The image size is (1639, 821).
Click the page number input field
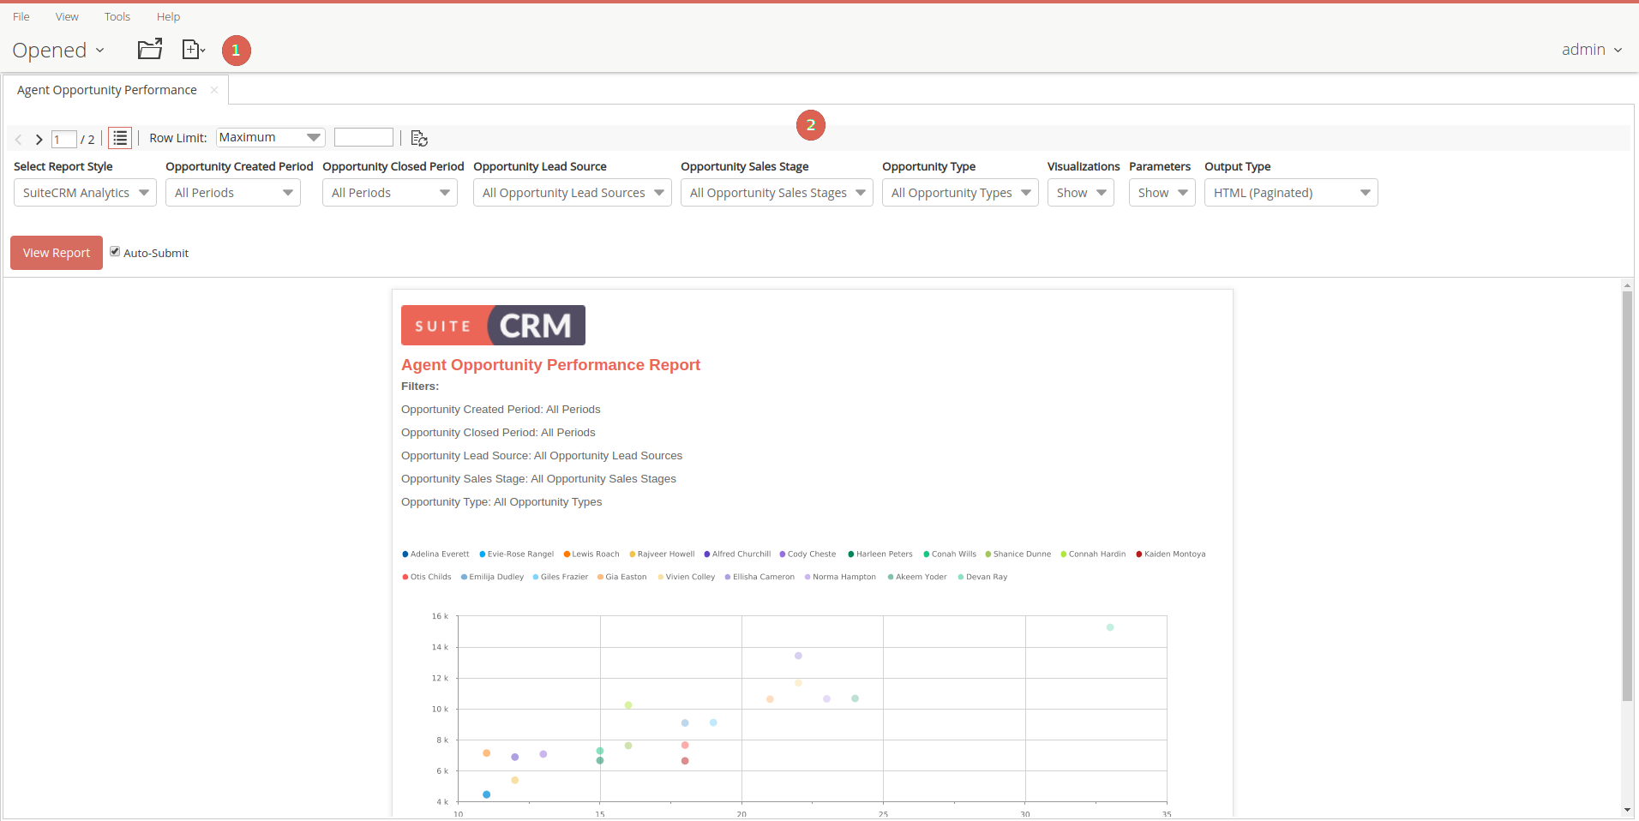point(64,139)
